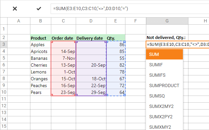Confirm formula with the checkmark icon
Viewport: 209px width, 130px height.
coord(39,9)
